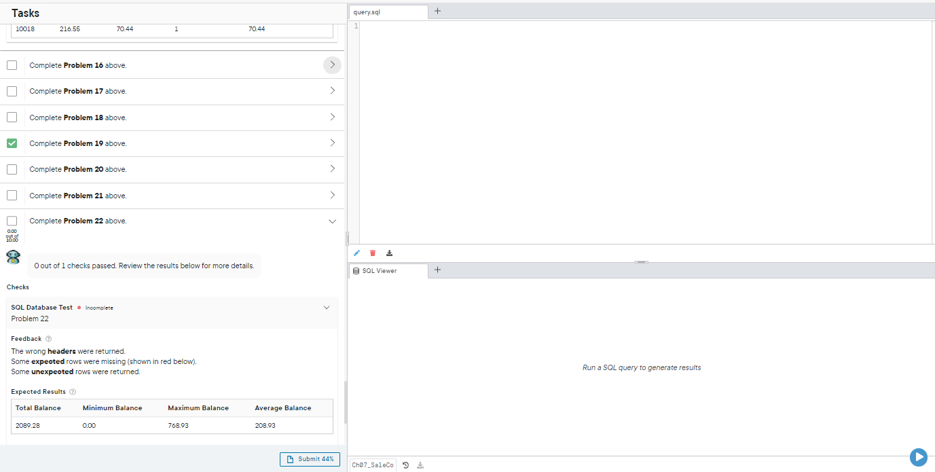
Task: Click line 1 of the SQL editor
Action: tap(646, 26)
